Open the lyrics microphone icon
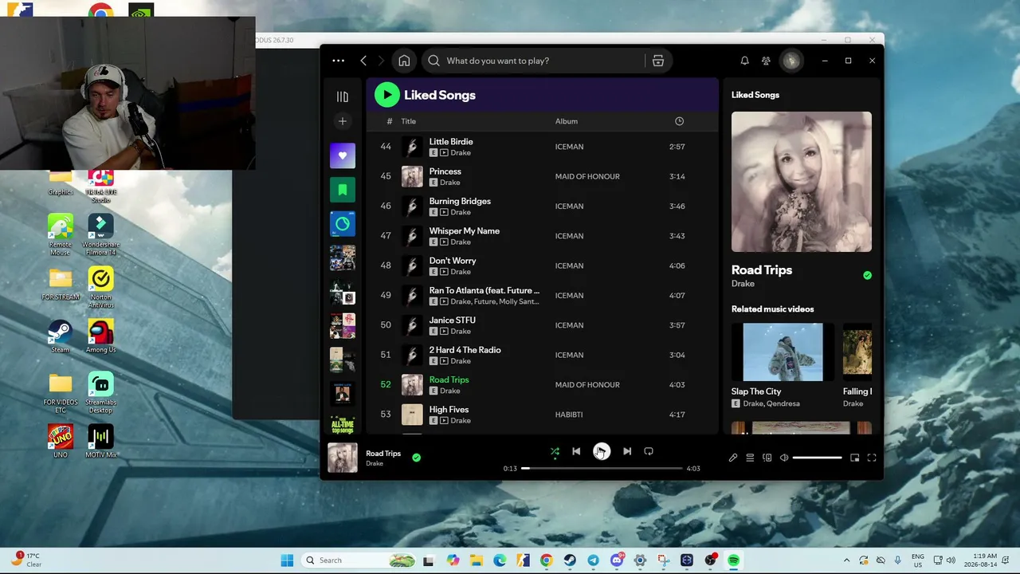 point(733,458)
